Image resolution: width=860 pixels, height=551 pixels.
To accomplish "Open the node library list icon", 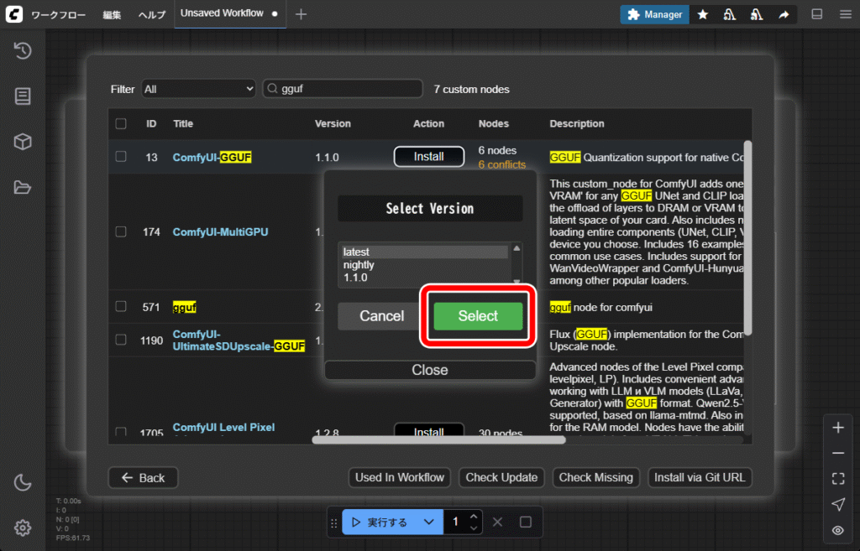I will click(x=23, y=96).
